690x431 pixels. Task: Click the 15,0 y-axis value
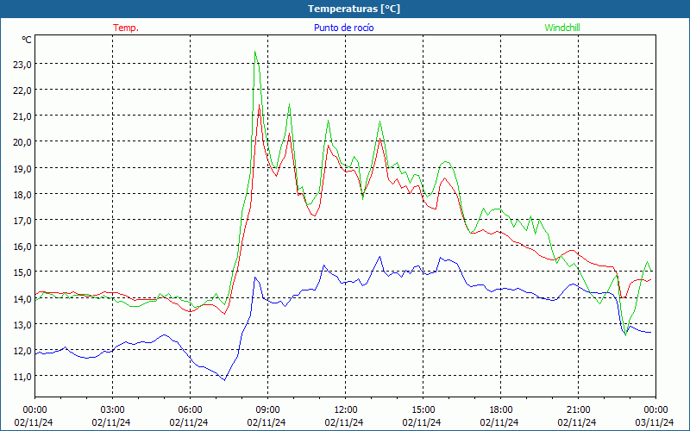coord(21,272)
